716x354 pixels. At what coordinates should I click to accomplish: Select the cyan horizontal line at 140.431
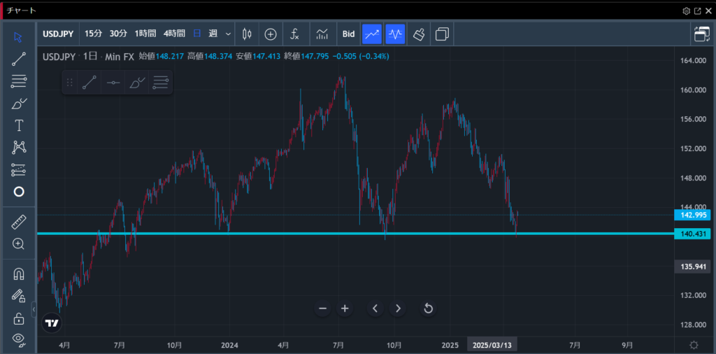pyautogui.click(x=355, y=234)
